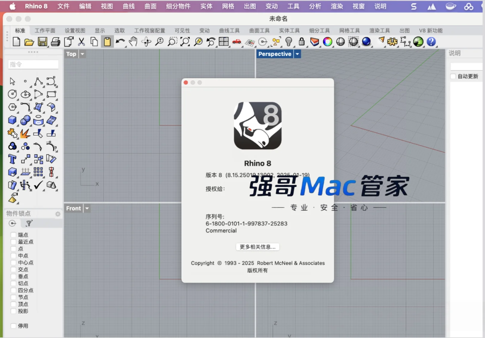The width and height of the screenshot is (485, 338).
Task: Close the About Rhino 8 dialog
Action: 186,82
